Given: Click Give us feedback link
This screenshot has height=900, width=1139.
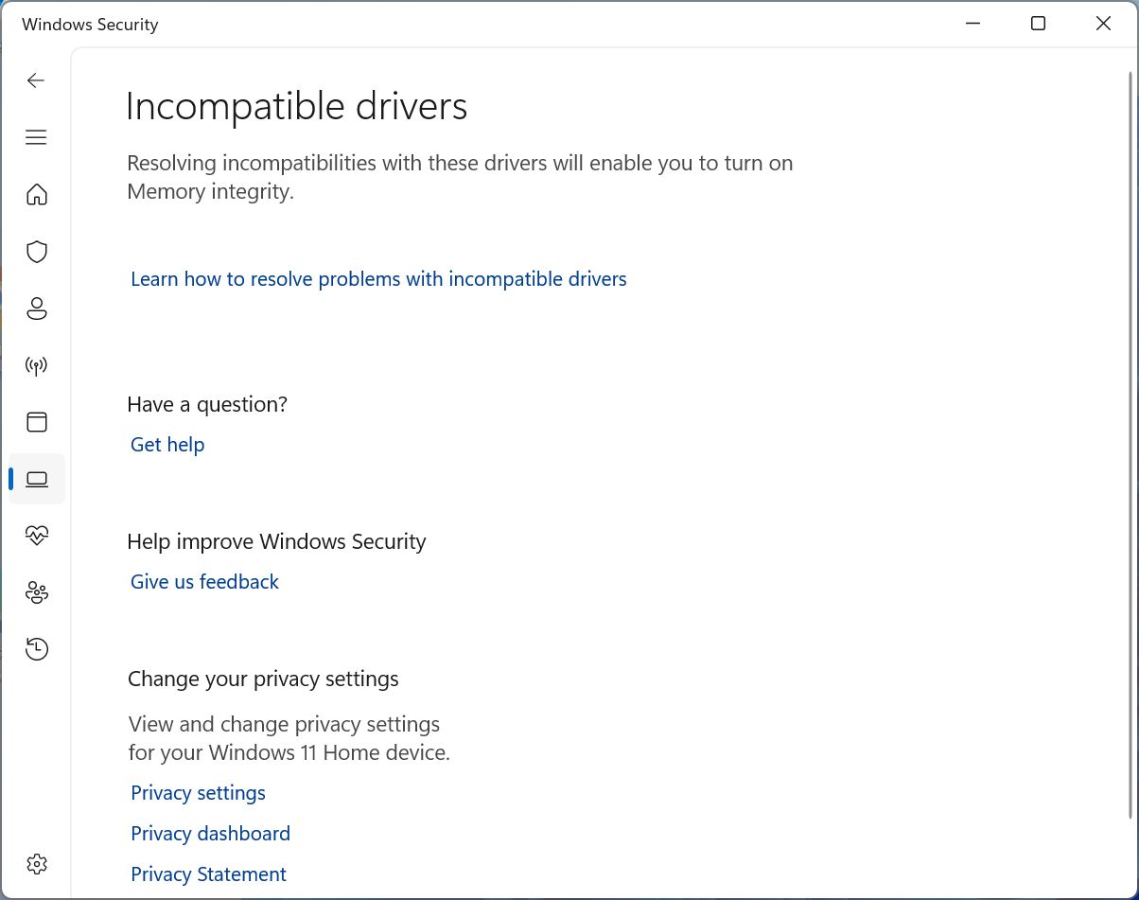Looking at the screenshot, I should pyautogui.click(x=204, y=582).
